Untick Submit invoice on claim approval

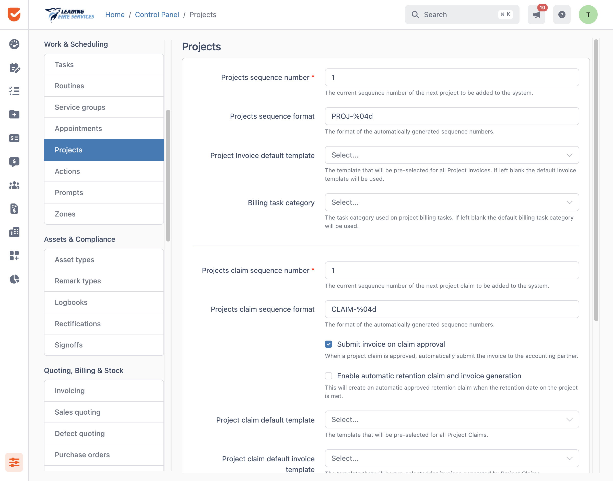click(x=328, y=344)
